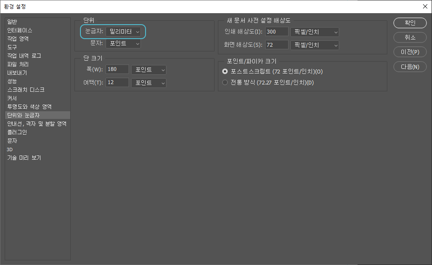432x265 pixels.
Task: Expand the 폭 unit dropdown
Action: [x=149, y=70]
